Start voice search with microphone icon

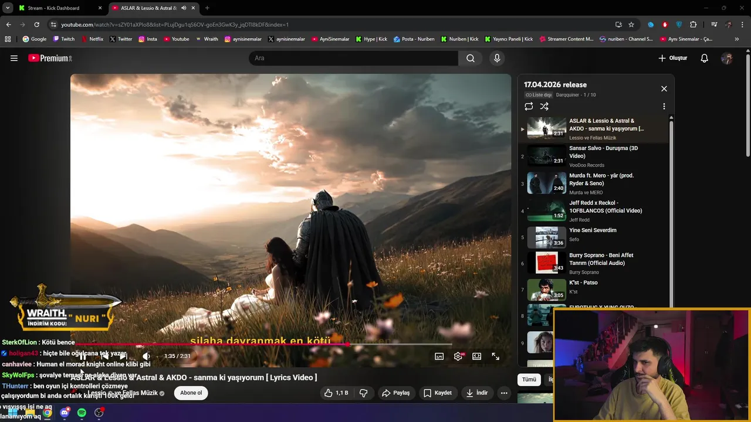coord(497,58)
